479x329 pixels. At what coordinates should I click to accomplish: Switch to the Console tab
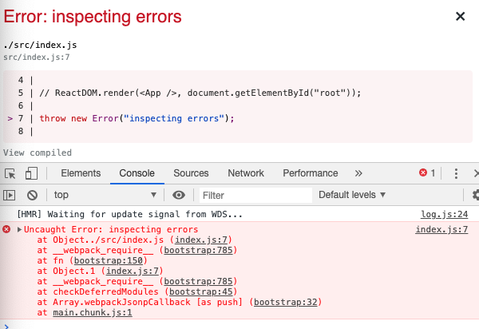tap(137, 173)
